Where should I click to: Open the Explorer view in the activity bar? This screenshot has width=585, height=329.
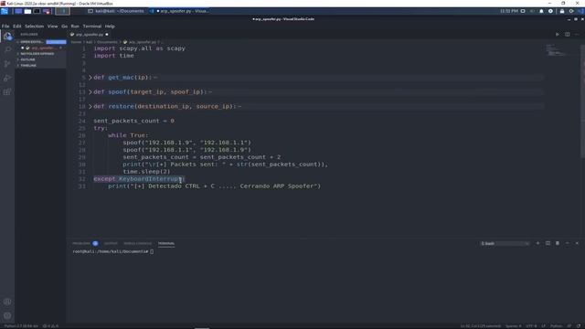(7, 37)
